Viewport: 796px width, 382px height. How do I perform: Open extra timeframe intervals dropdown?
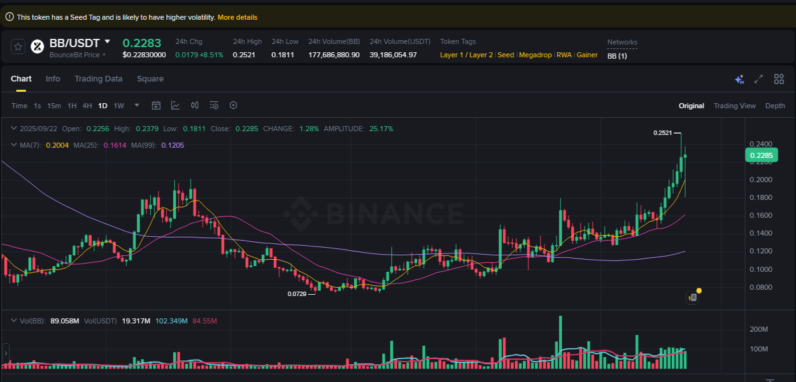coord(136,105)
